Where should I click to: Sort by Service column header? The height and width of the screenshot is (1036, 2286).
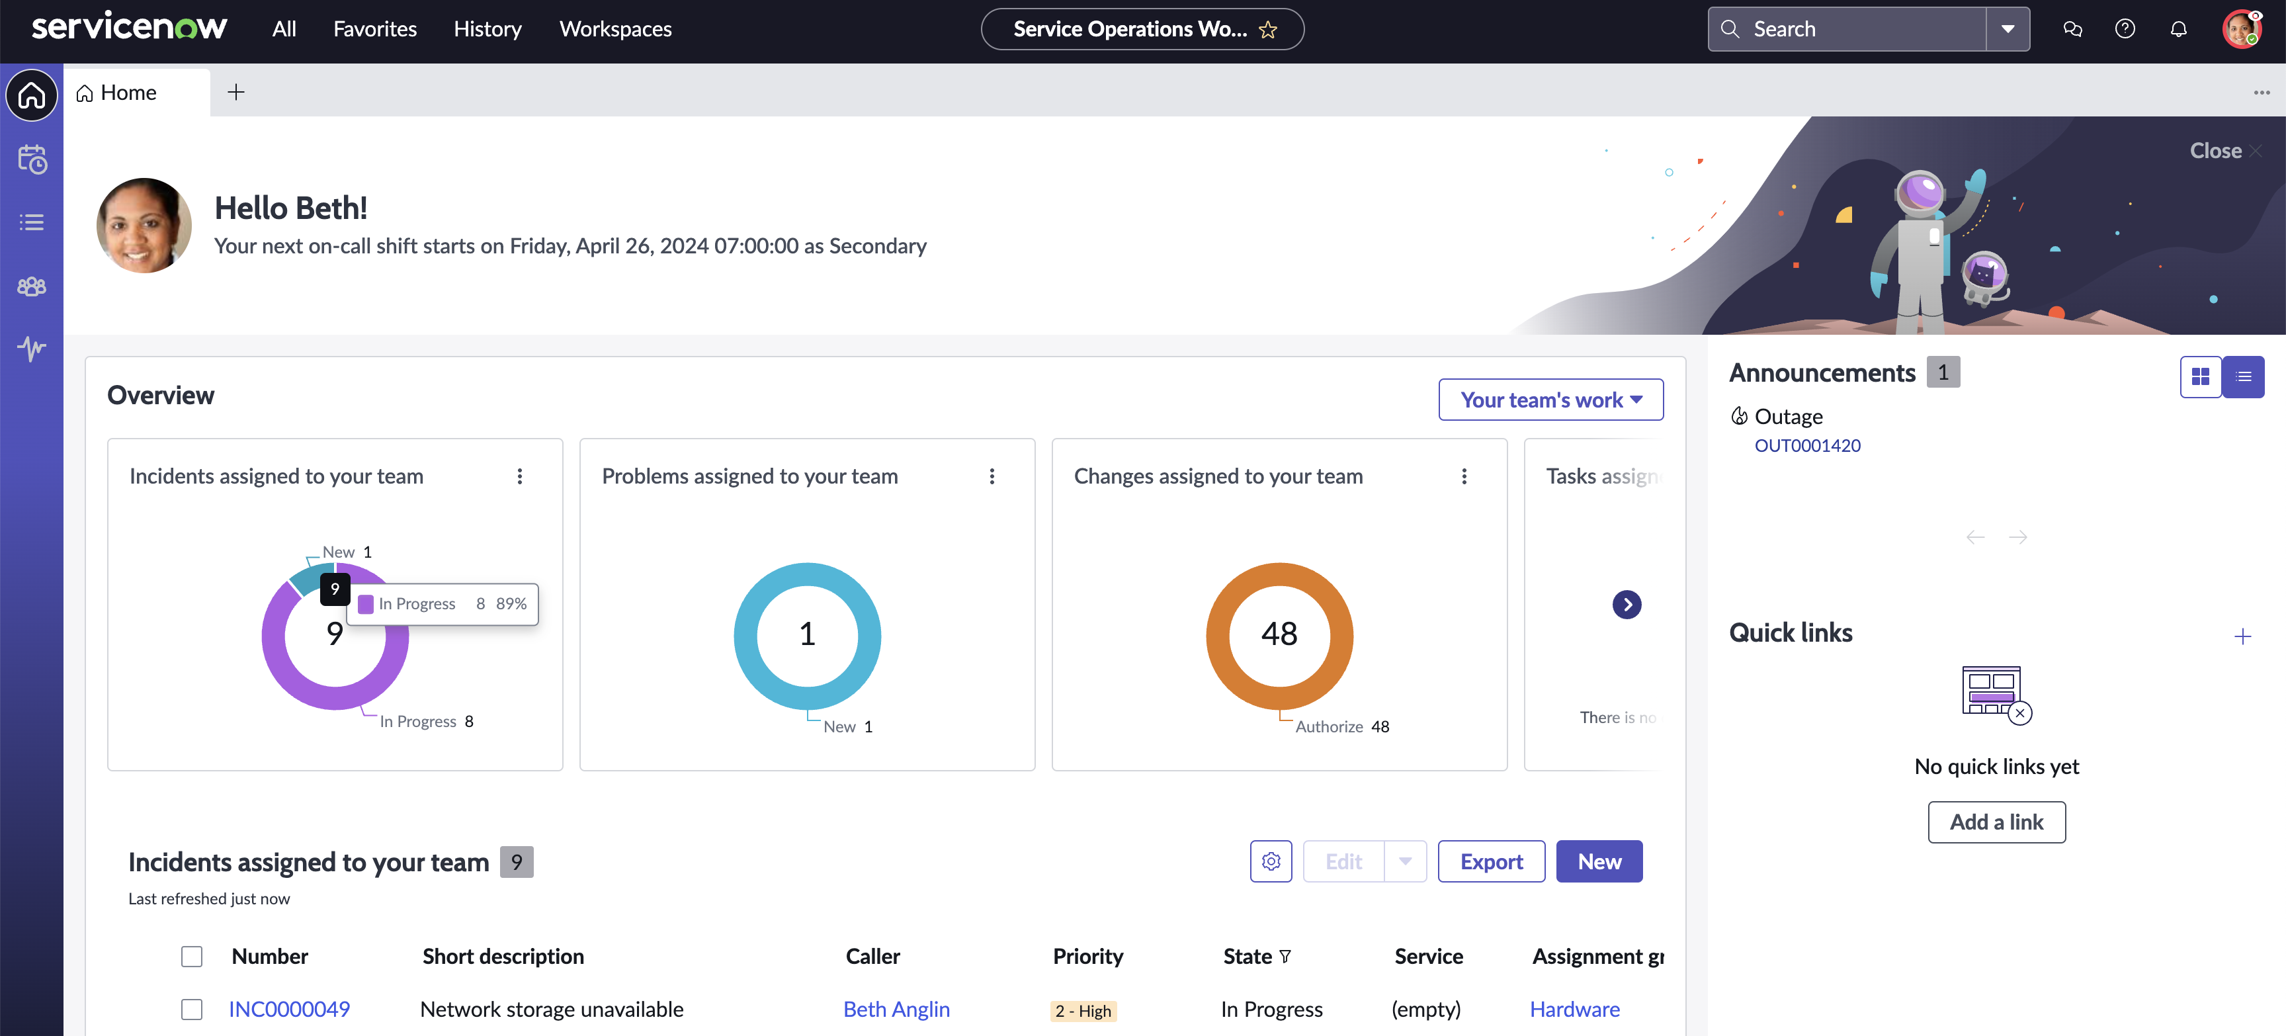point(1429,957)
